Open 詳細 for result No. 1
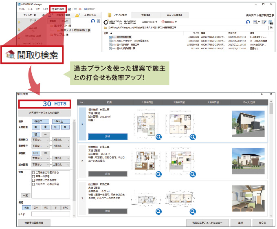This screenshot has height=229, width=277. pos(108,137)
